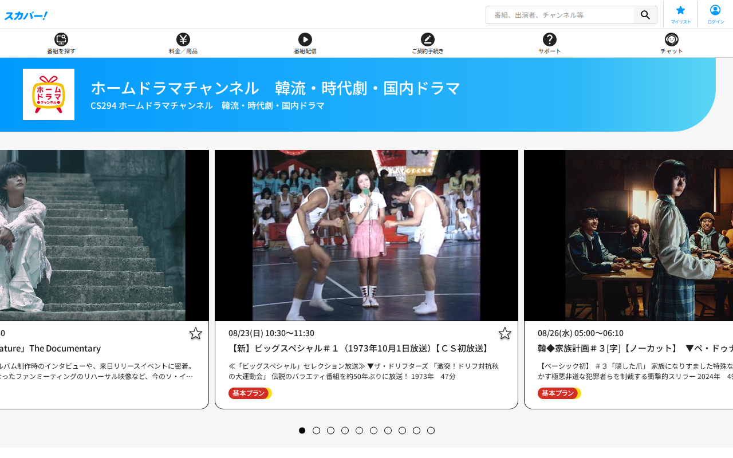Select the fifth carousel dot
This screenshot has height=458, width=733.
(360, 431)
